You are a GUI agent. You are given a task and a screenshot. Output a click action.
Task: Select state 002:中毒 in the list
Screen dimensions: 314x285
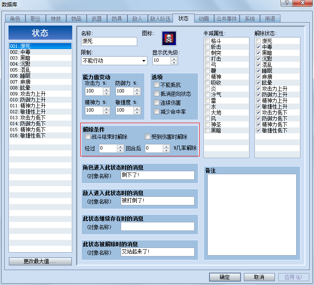40,52
